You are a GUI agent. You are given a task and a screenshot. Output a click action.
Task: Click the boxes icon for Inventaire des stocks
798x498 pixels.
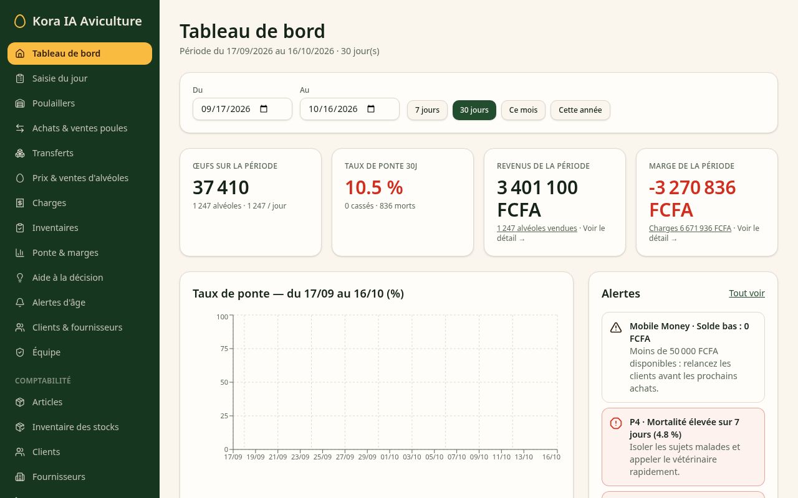(20, 427)
